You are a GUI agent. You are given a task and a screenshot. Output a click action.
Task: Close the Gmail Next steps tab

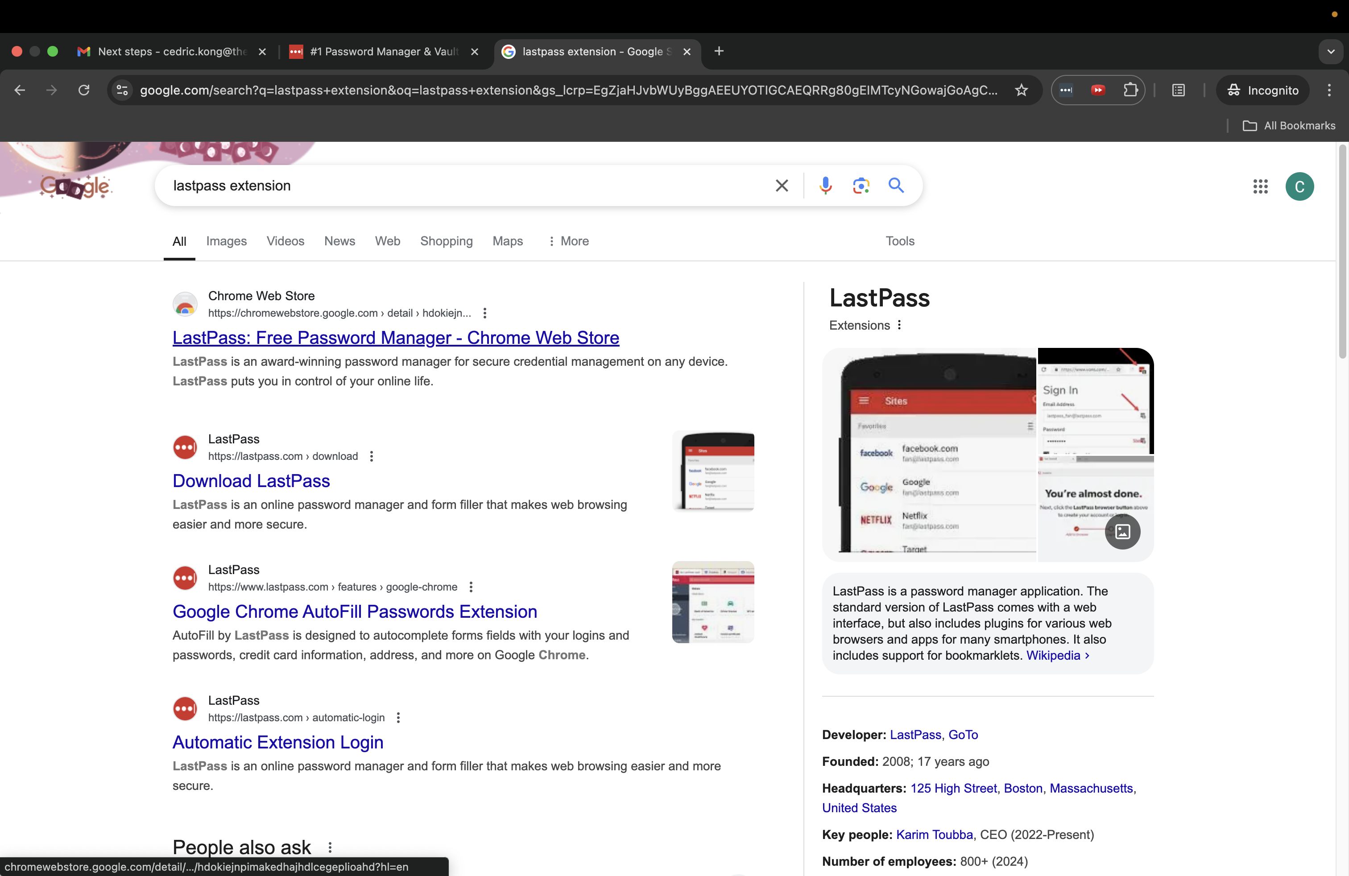click(x=262, y=52)
